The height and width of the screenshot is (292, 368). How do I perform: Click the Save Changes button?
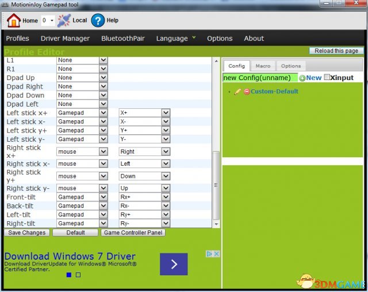tap(27, 233)
